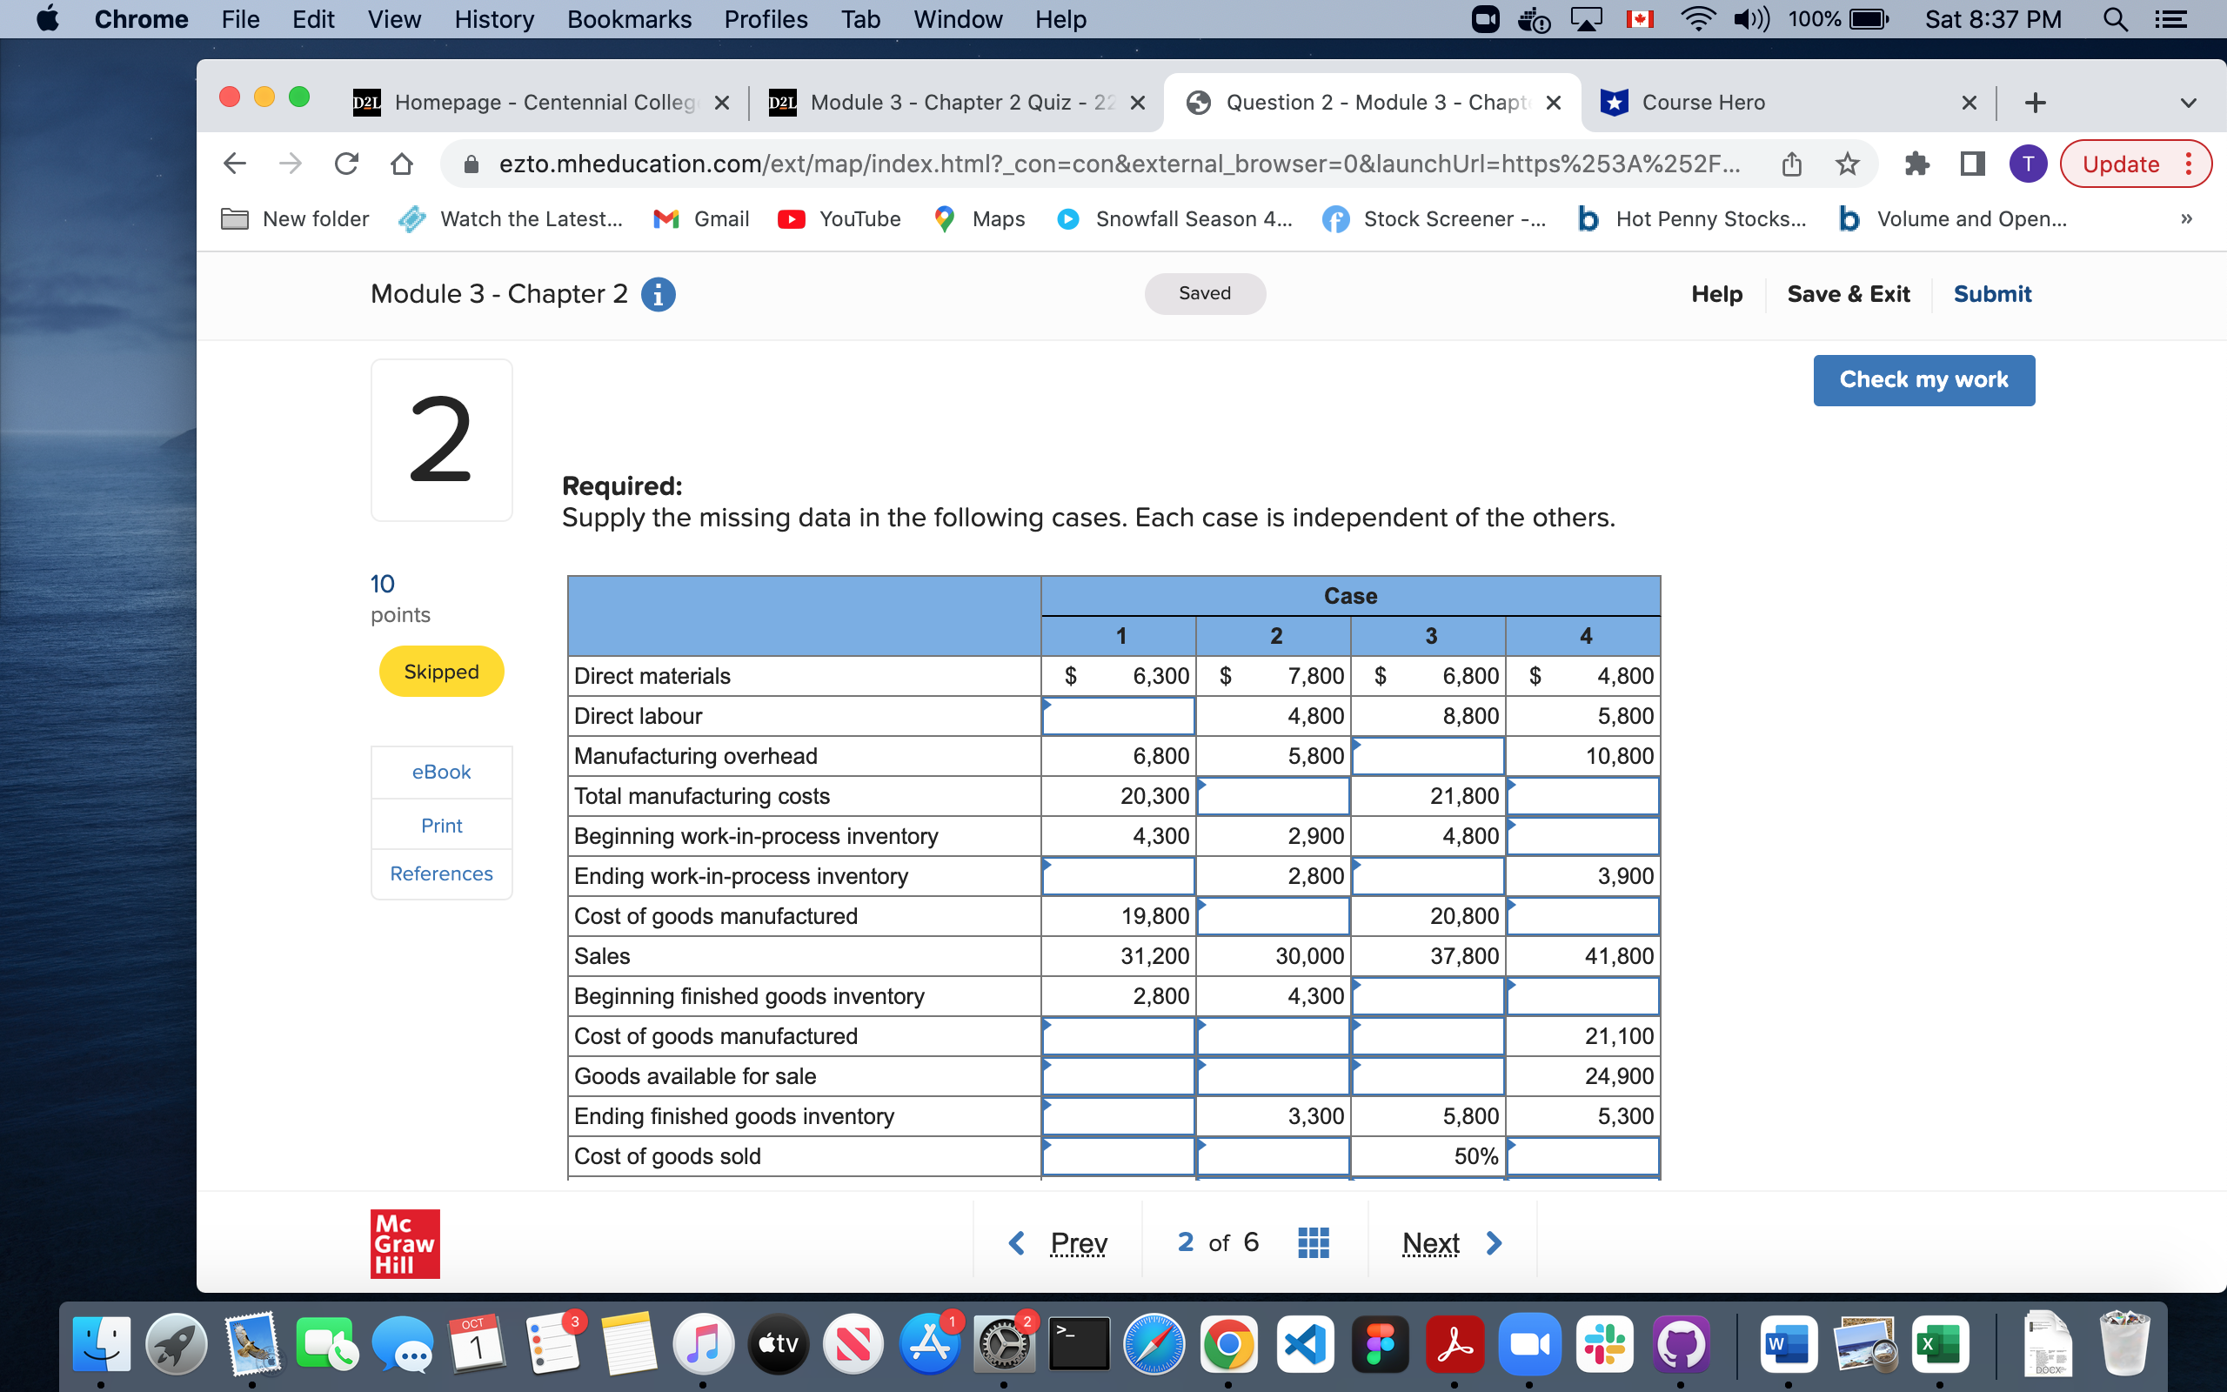Open the Bookmarks menu
The height and width of the screenshot is (1392, 2227).
pyautogui.click(x=630, y=19)
